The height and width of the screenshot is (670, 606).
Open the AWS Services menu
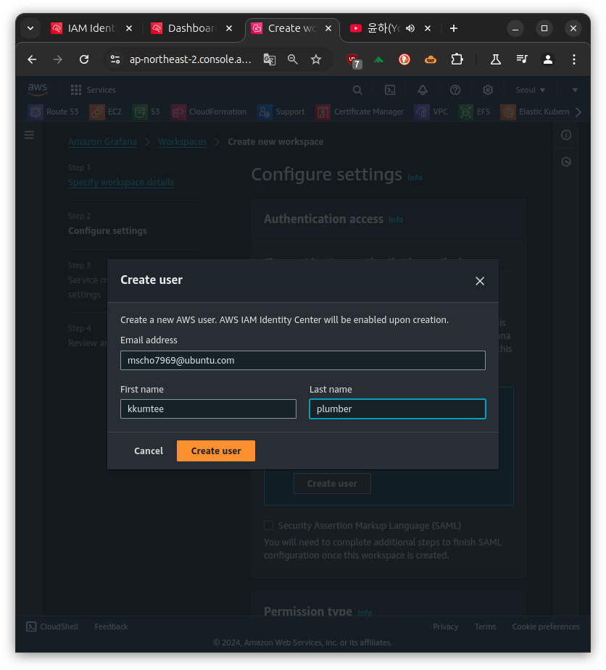[x=94, y=90]
